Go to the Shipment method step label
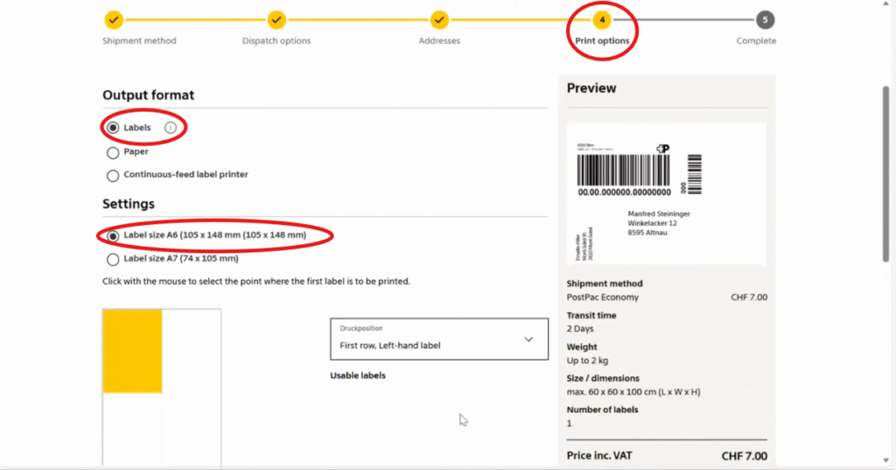896x470 pixels. tap(139, 41)
